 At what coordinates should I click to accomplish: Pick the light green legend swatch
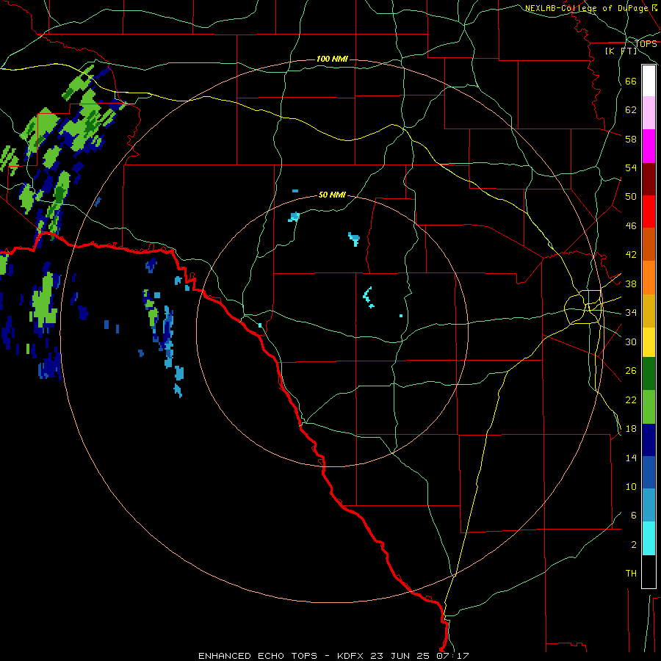tap(649, 407)
